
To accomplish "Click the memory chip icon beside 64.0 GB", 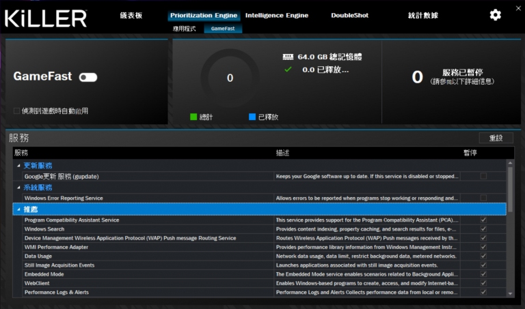I will tap(288, 57).
